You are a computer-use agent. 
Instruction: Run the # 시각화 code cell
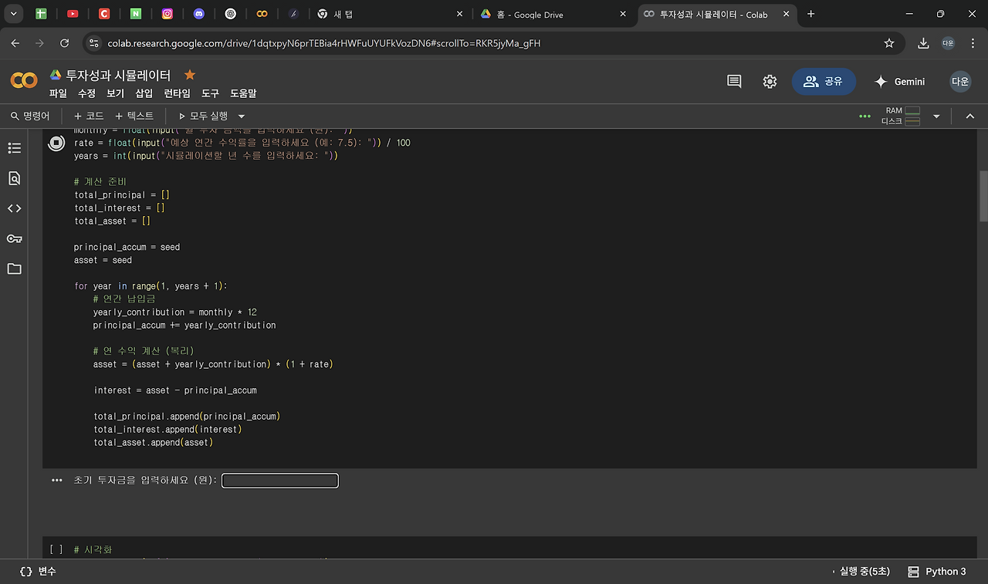tap(56, 549)
